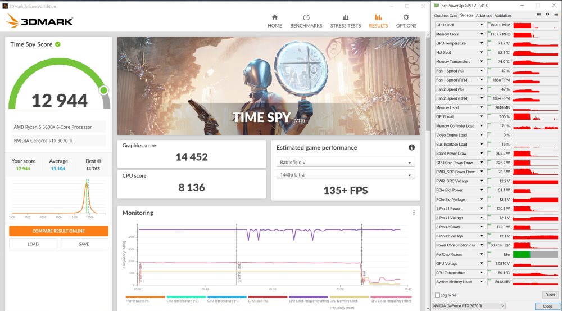The image size is (562, 311).
Task: Open the GPU-Z hamburger menu icon
Action: [x=556, y=15]
